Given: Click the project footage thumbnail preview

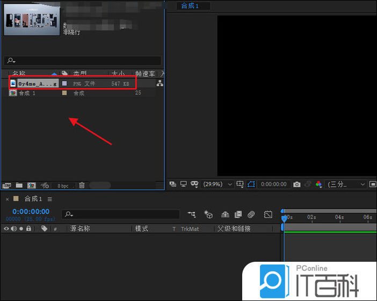Looking at the screenshot, I should [x=32, y=19].
